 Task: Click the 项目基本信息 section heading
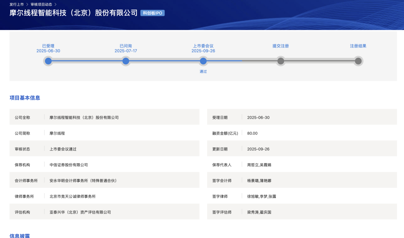pyautogui.click(x=25, y=98)
